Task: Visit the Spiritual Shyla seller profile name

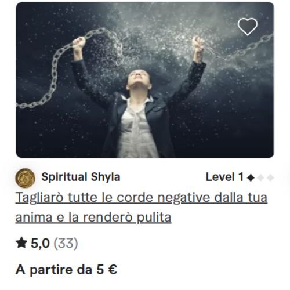Action: point(81,177)
